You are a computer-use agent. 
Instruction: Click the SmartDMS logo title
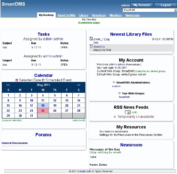(x=13, y=4)
